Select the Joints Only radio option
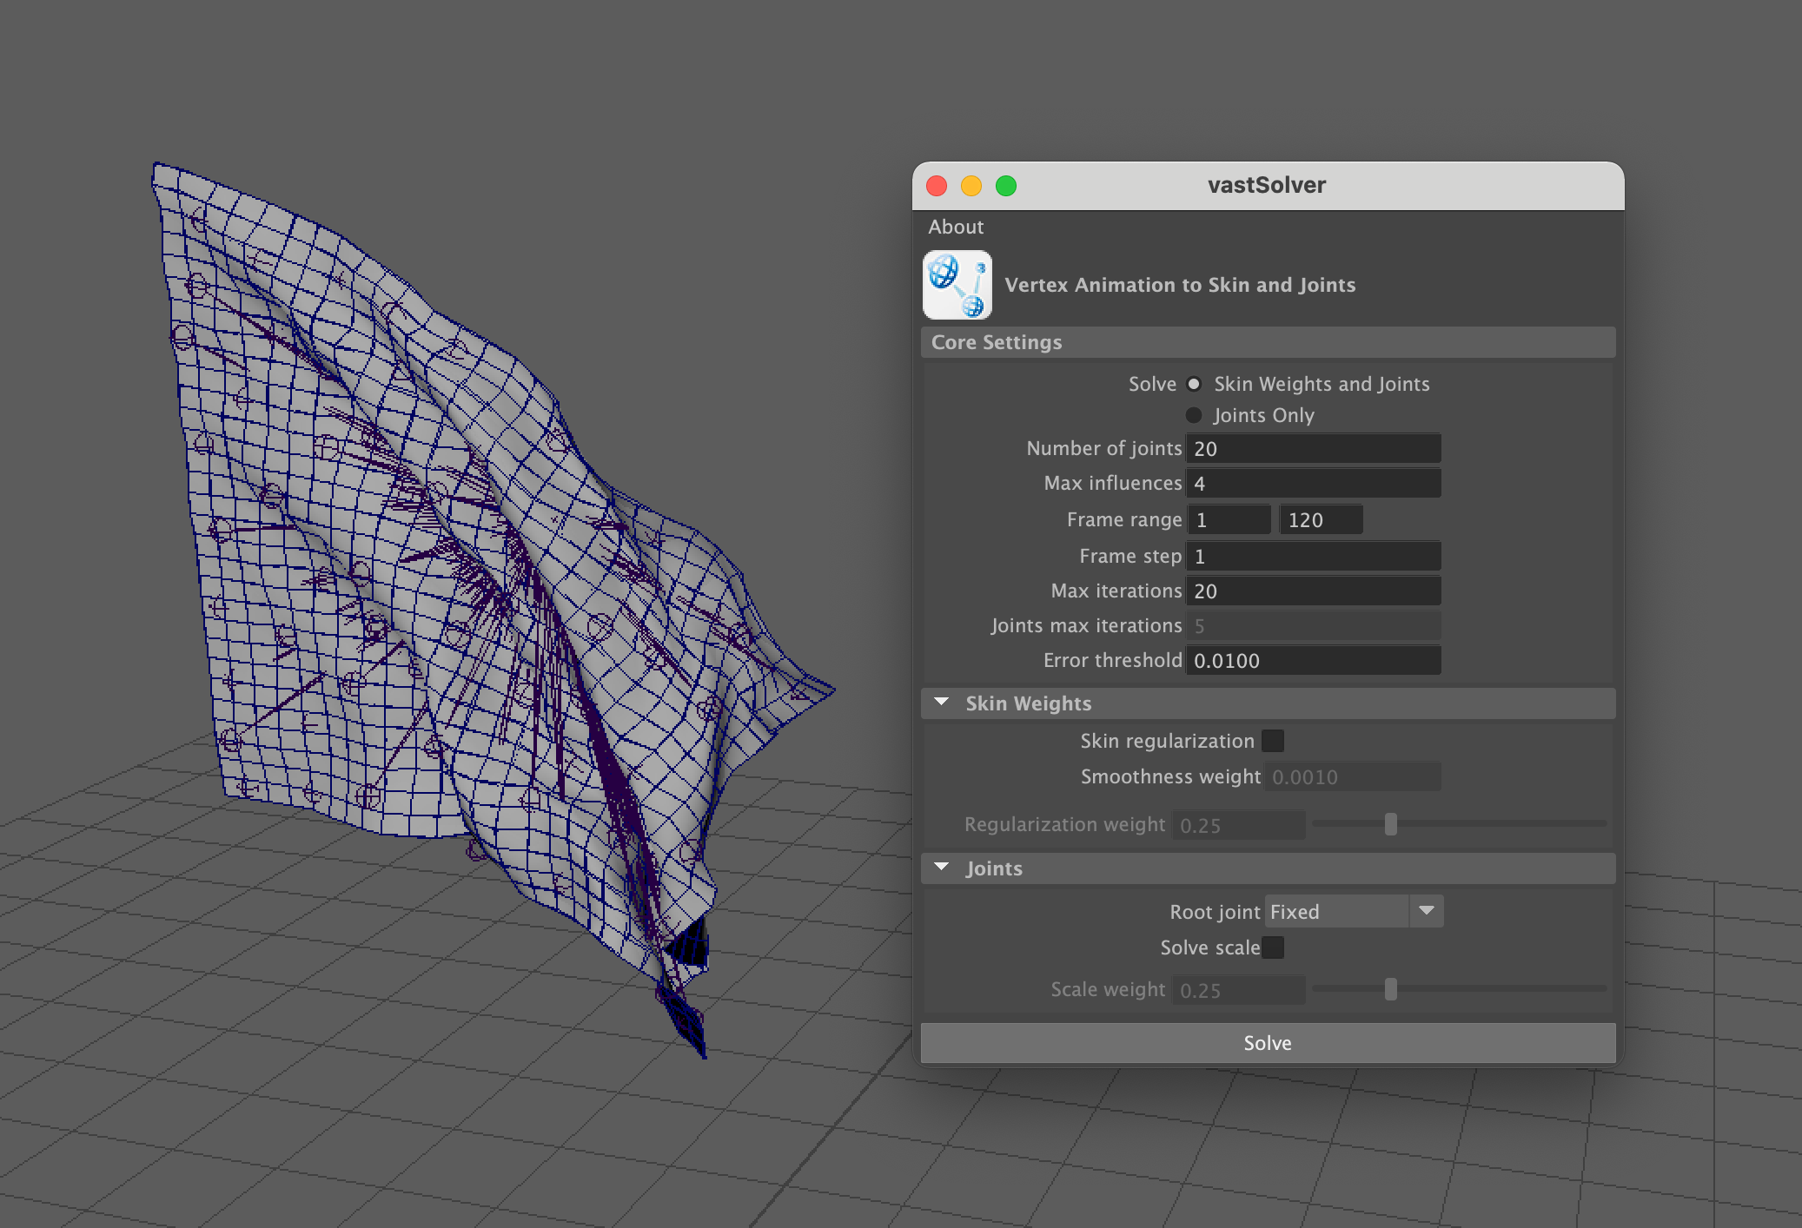The height and width of the screenshot is (1228, 1802). [1195, 415]
